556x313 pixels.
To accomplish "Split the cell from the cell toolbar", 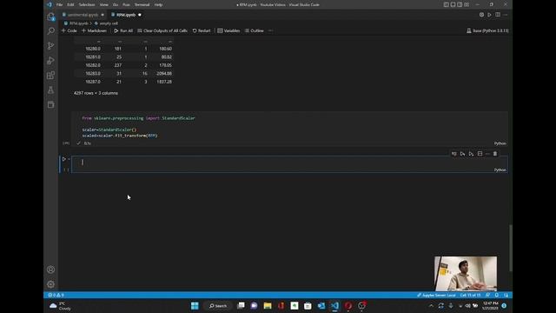I will pyautogui.click(x=480, y=154).
